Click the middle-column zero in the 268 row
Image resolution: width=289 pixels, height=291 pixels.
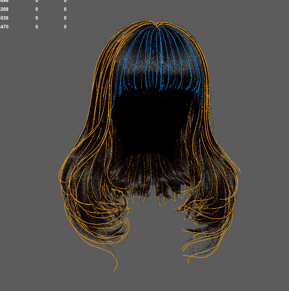click(x=37, y=9)
